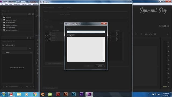Image resolution: width=172 pixels, height=97 pixels.
Task: Toggle the Open checkbox for Audio 4 row
Action: coord(117,40)
